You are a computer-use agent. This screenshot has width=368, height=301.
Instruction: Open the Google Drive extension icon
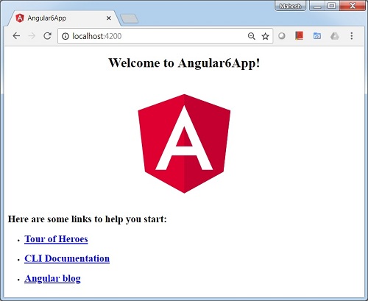(335, 36)
